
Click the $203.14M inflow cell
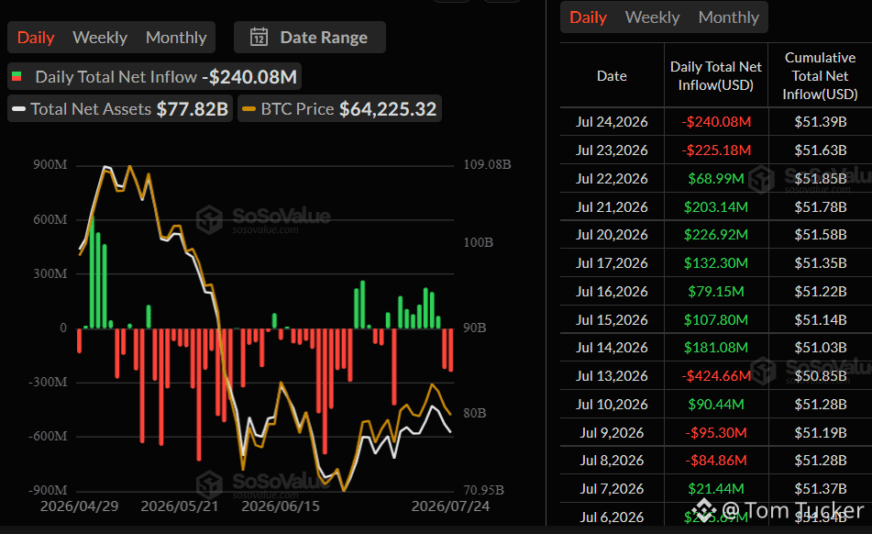tap(716, 207)
